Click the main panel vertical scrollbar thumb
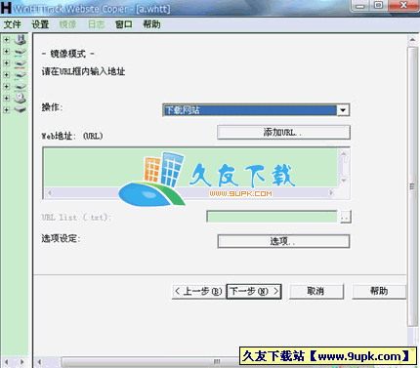420x368 pixels. tap(412, 186)
